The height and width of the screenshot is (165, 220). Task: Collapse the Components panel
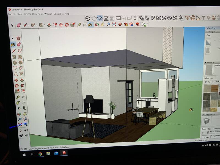point(203,115)
